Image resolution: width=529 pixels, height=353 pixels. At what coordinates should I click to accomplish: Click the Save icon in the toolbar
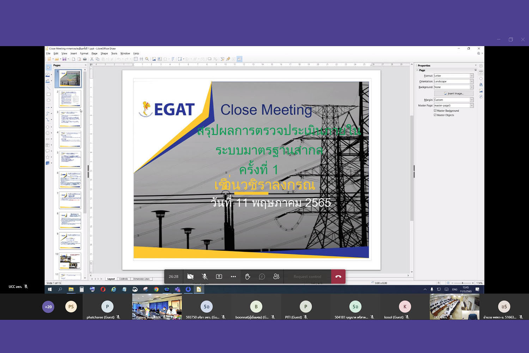(64, 59)
